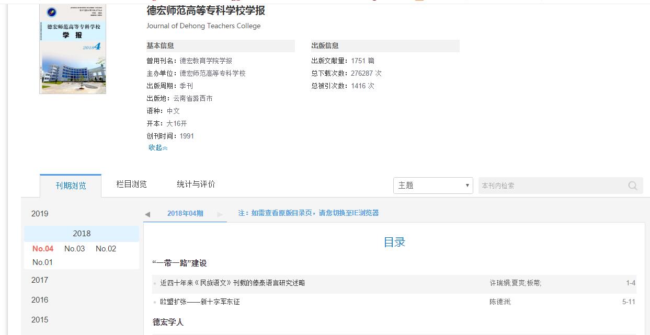Open the 主题 search field dropdown
The image size is (650, 335).
pyautogui.click(x=433, y=186)
